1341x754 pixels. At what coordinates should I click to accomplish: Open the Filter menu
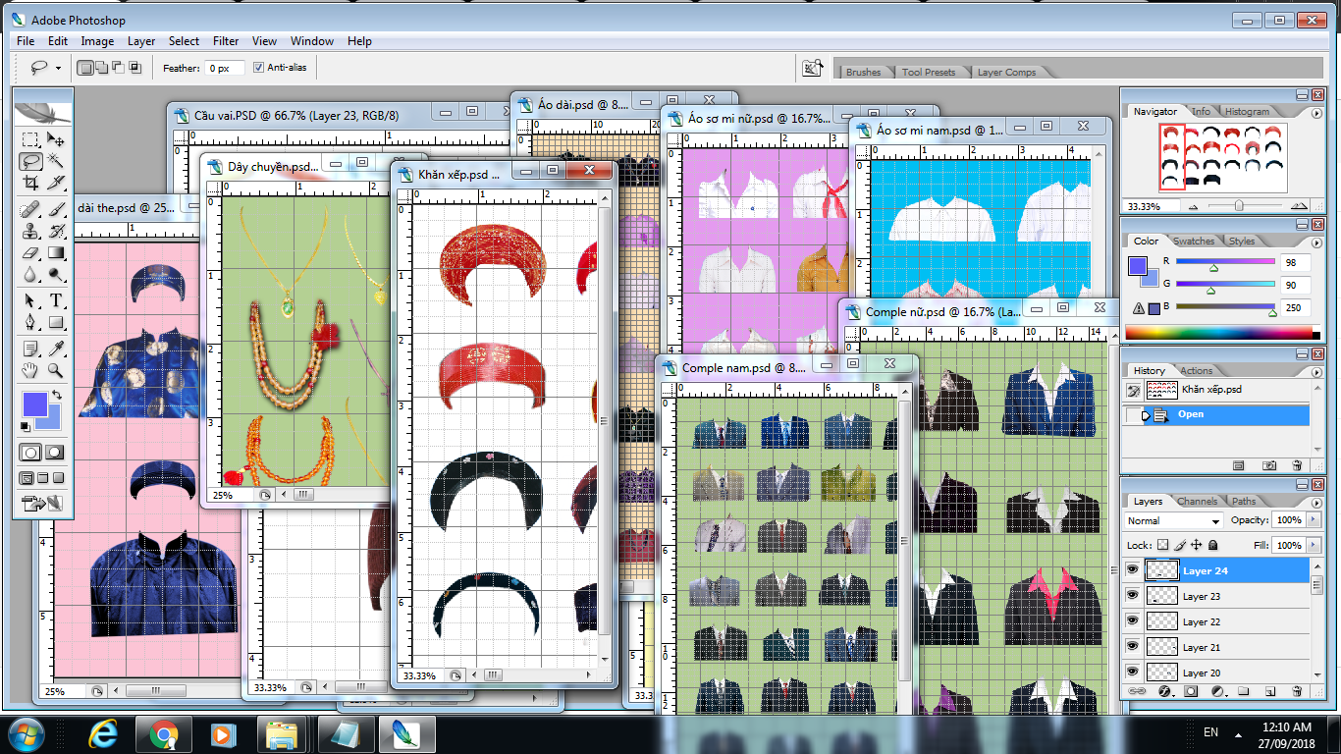point(226,41)
